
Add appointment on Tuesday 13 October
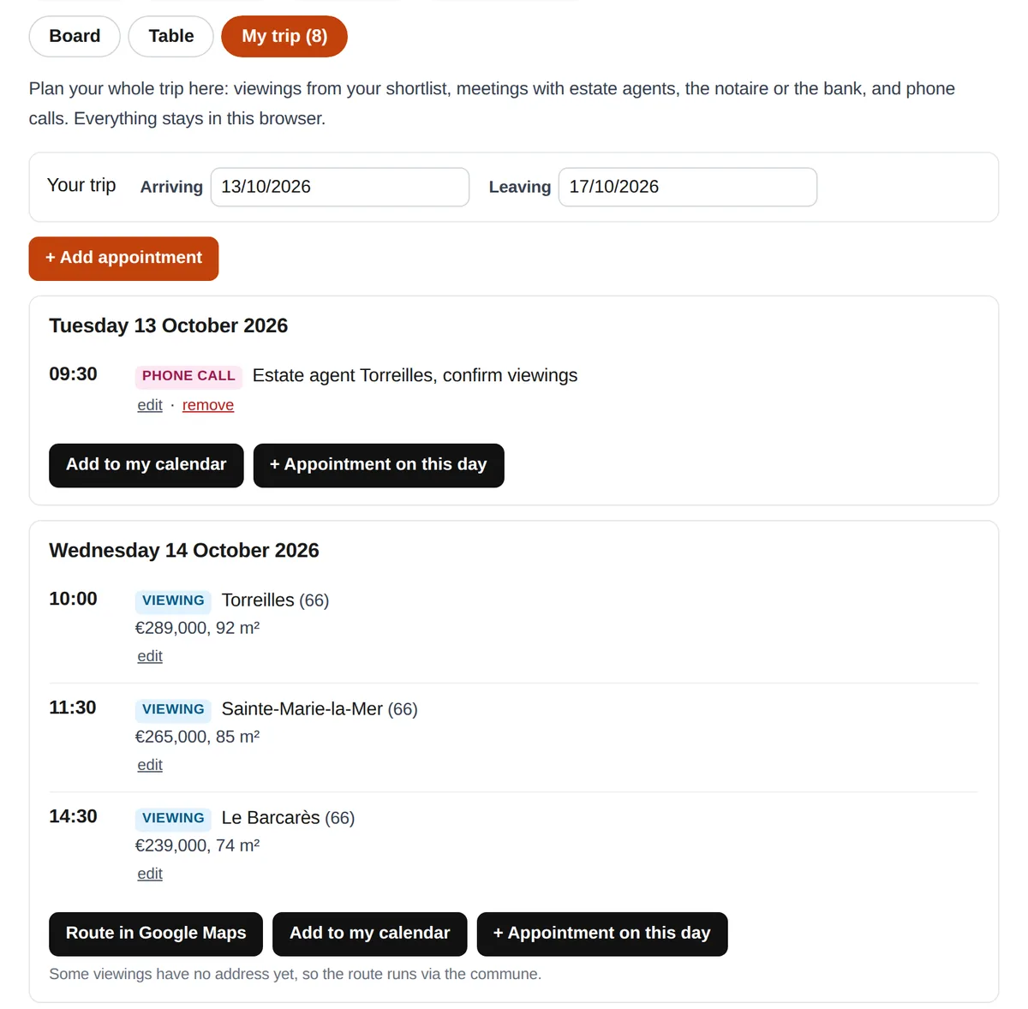(379, 465)
